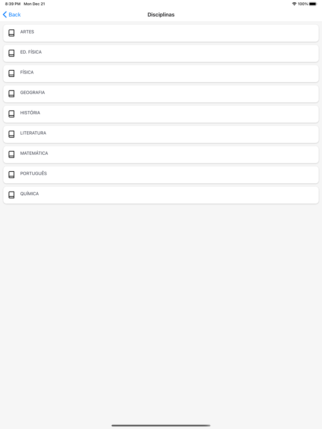The image size is (322, 429).
Task: Tap the book icon next to QUÍMICA
Action: (11, 195)
